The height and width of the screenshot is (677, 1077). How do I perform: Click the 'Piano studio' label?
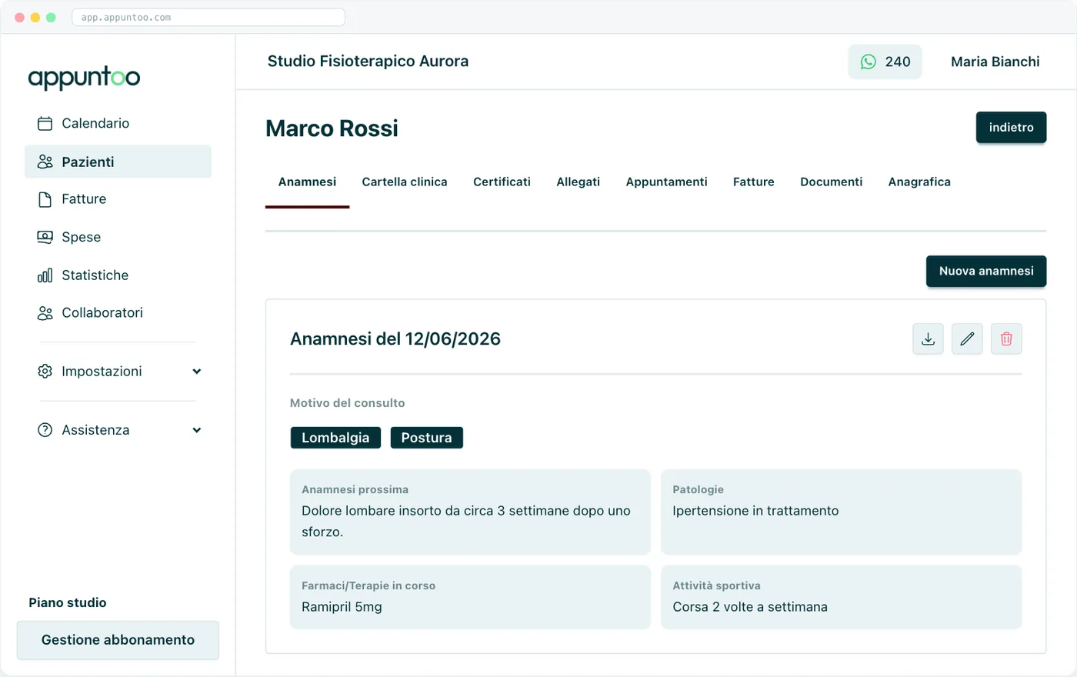(68, 603)
